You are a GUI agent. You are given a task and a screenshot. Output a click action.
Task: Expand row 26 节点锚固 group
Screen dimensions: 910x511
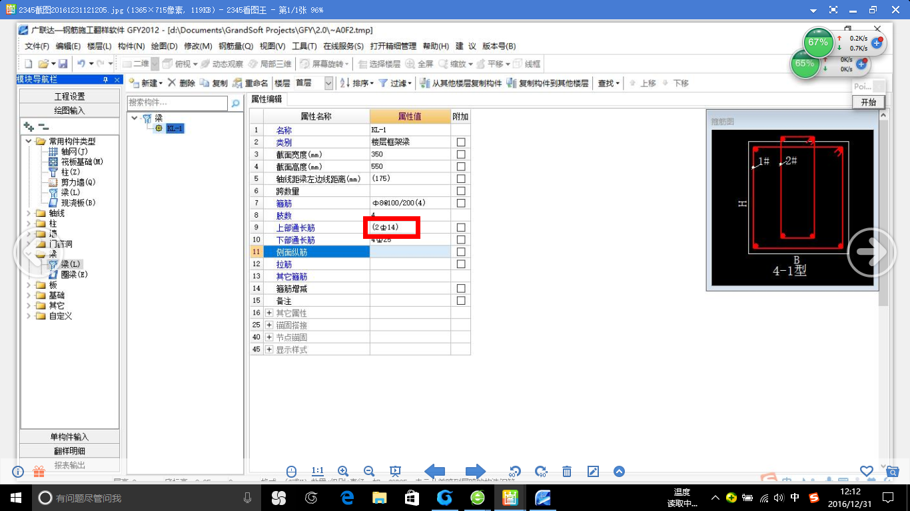(x=269, y=337)
